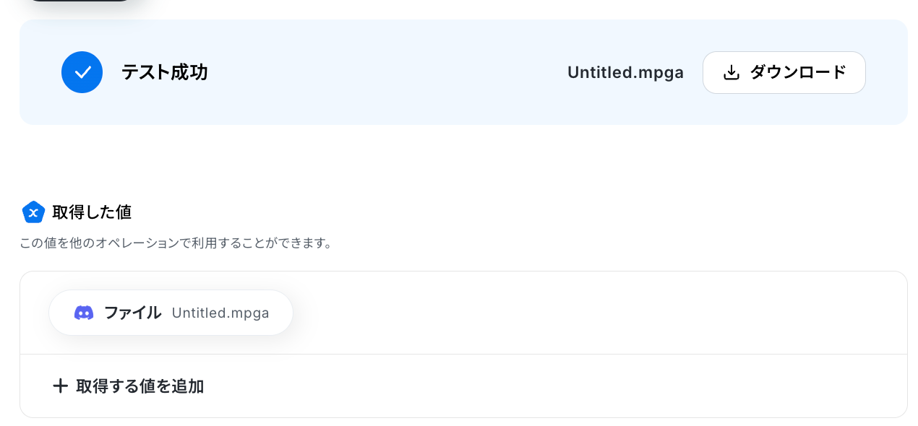Image resolution: width=918 pixels, height=426 pixels.
Task: Click the blue pentagon icon beside 取得した値
Action: tap(33, 212)
